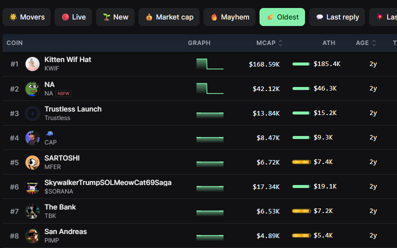Click the sprout icon on New
The width and height of the screenshot is (397, 248).
click(106, 17)
